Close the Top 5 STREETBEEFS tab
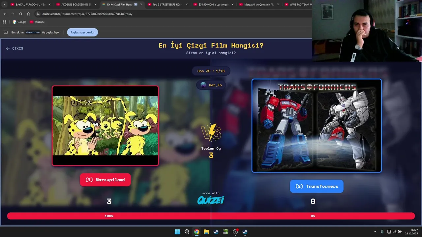Viewport: 422px width, 237px height. point(187,5)
